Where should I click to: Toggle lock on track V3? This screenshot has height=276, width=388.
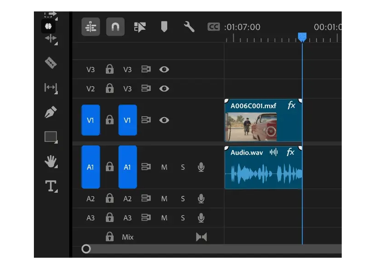[109, 69]
